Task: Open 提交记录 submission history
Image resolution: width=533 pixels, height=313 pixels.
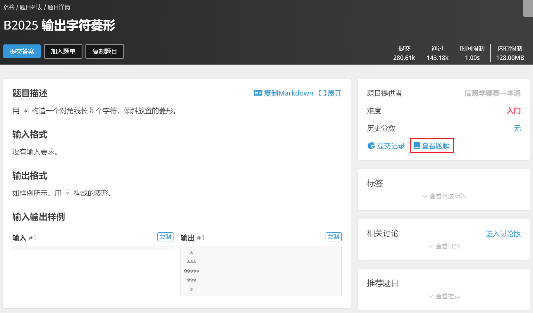Action: [390, 146]
